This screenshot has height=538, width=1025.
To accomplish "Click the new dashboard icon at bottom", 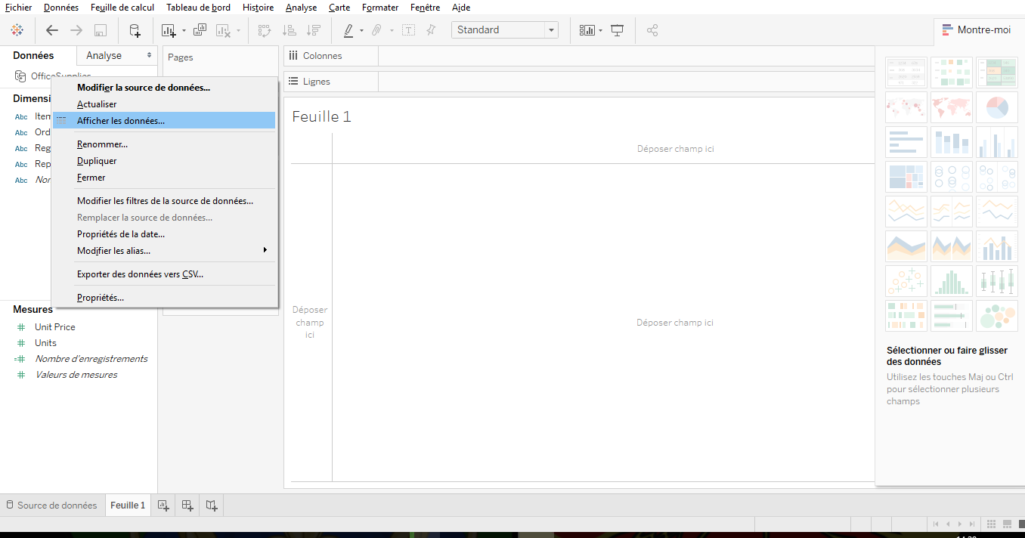I will [188, 506].
